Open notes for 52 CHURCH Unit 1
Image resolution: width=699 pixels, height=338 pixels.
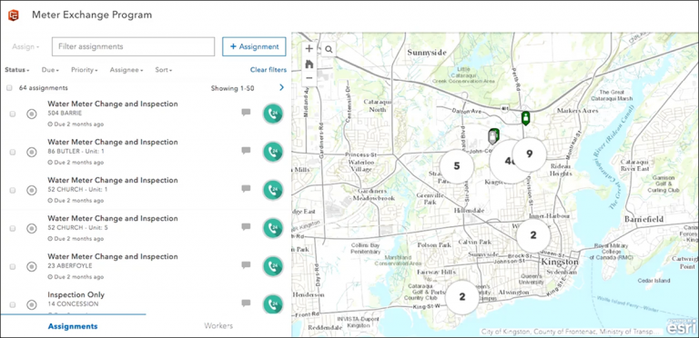246,189
